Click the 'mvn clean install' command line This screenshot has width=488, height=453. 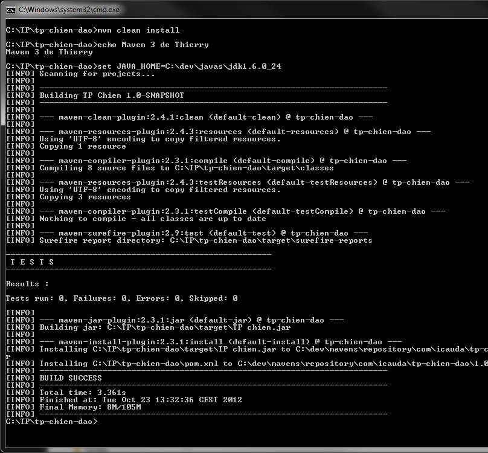92,30
